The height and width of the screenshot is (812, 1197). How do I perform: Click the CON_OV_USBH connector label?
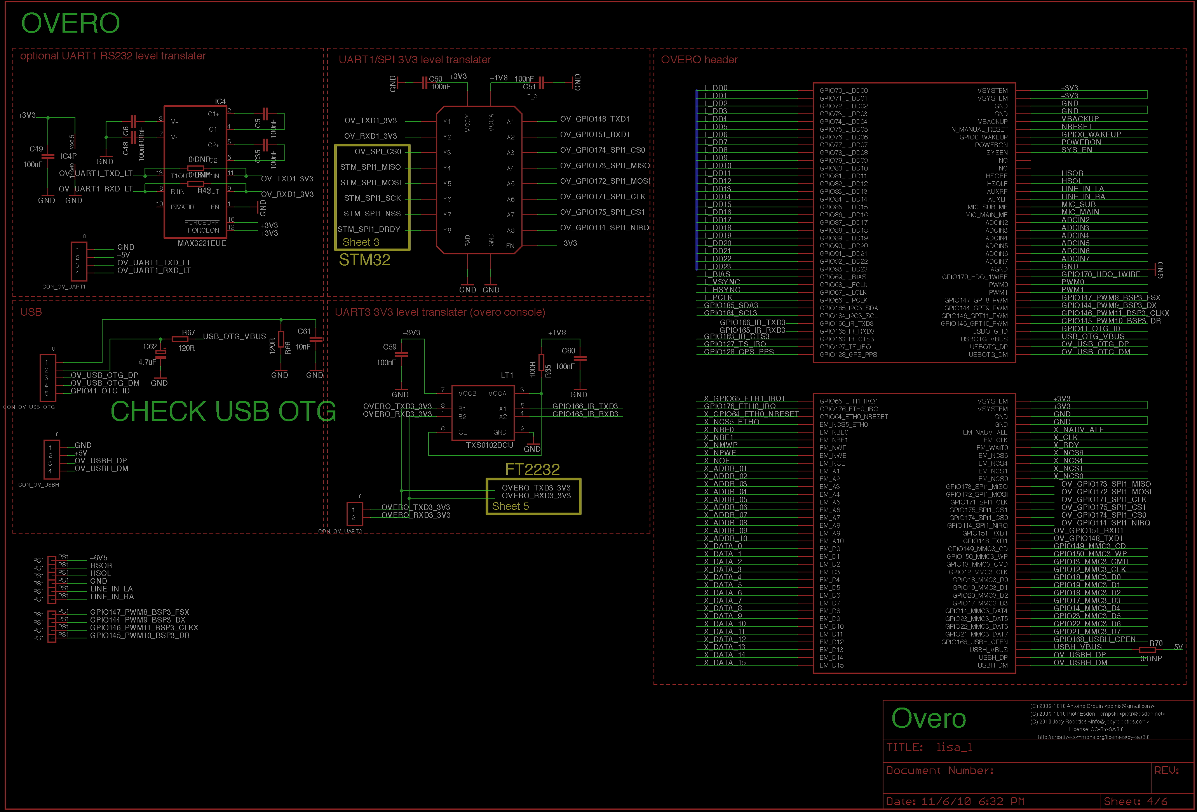[x=38, y=485]
